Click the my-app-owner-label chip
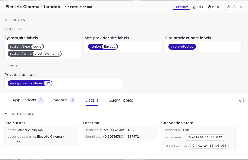The width and height of the screenshot is (248, 160). coord(30,83)
